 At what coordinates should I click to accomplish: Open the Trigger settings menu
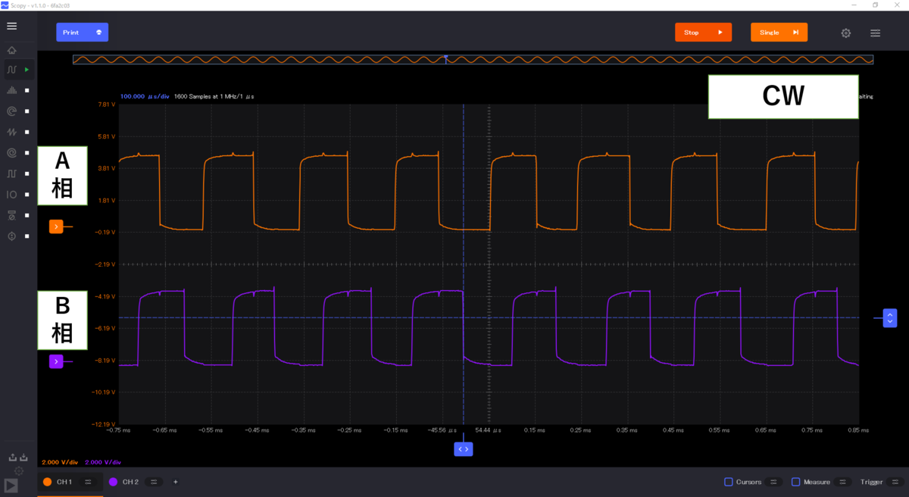pos(896,482)
